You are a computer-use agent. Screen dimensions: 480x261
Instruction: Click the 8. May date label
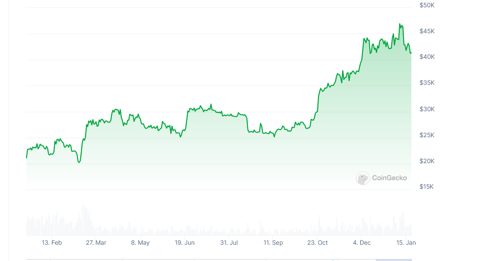point(140,243)
